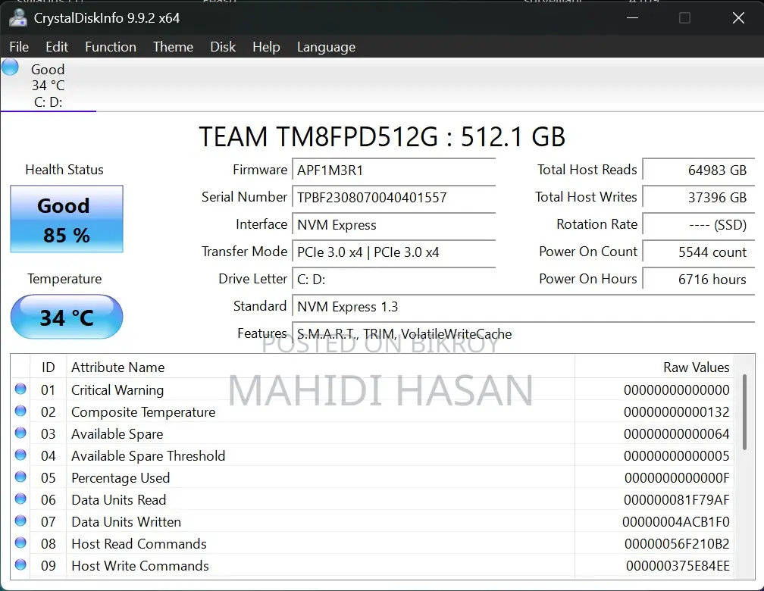Select the Available Spare attribute name in row 03
Viewport: 764px width, 591px height.
[x=117, y=434]
